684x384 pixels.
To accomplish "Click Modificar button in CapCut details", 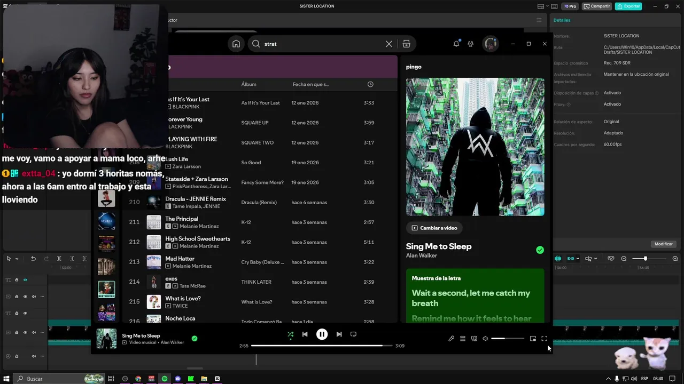I will [x=664, y=244].
